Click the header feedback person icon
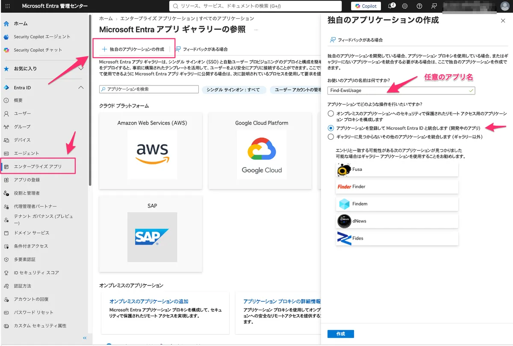This screenshot has height=346, width=513. click(x=434, y=6)
